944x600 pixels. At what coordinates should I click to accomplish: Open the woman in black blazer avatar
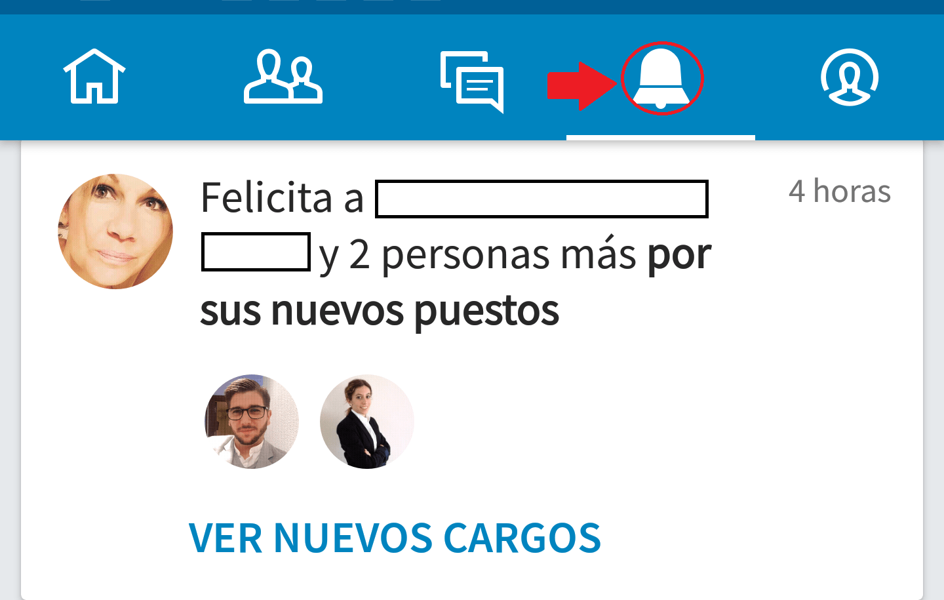coord(367,422)
